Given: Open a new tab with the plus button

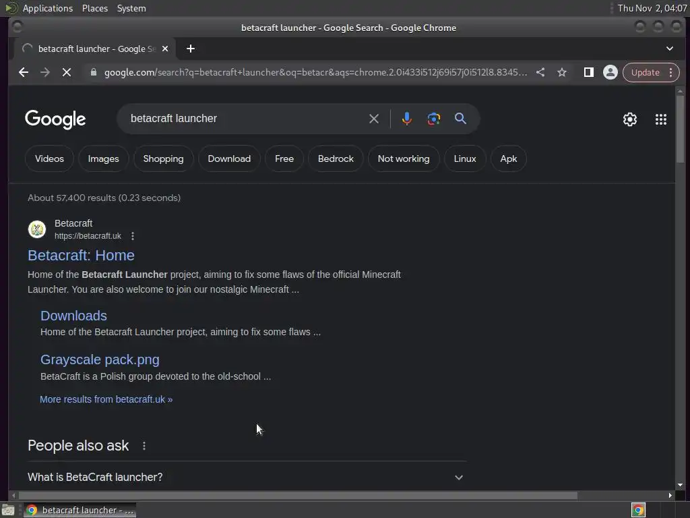Looking at the screenshot, I should [191, 49].
